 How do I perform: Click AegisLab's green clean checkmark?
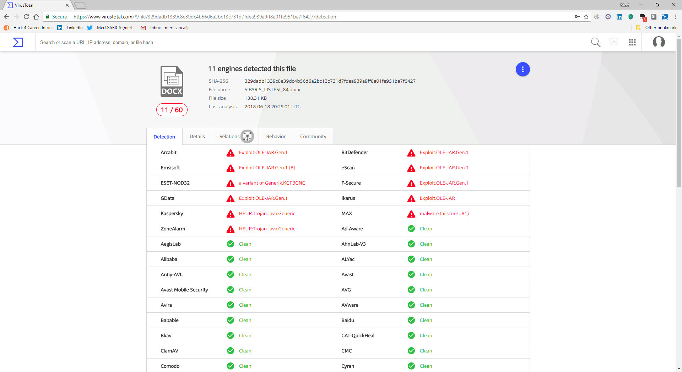[x=231, y=244]
